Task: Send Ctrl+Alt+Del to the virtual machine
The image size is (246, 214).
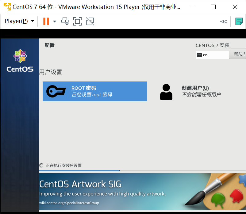Action: [x=65, y=21]
